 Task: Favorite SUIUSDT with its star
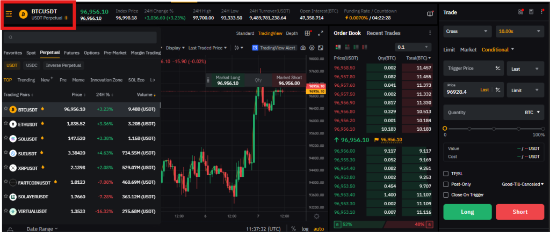point(5,153)
